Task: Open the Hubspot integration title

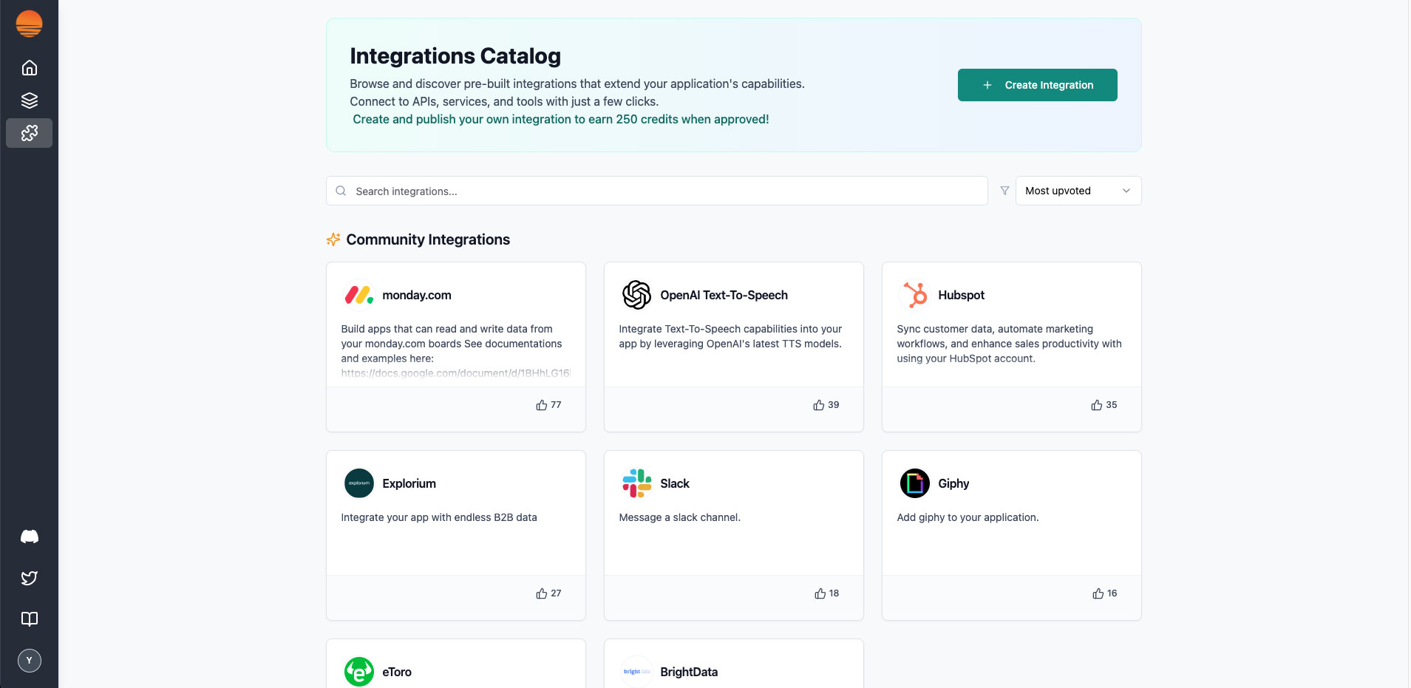Action: [962, 296]
